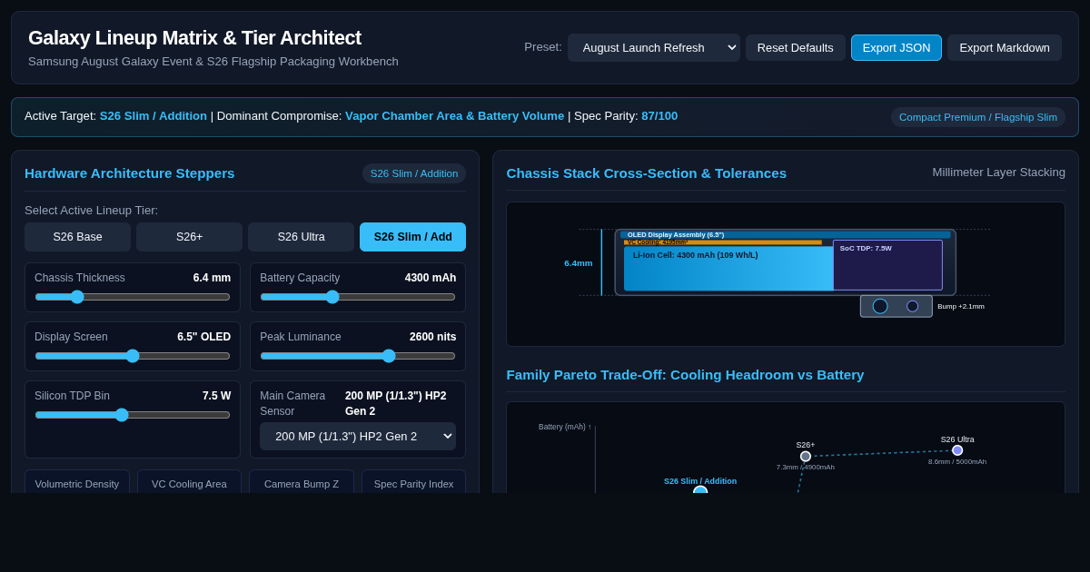The width and height of the screenshot is (1090, 572).
Task: Click the SoC TDP block in diagram
Action: tap(887, 265)
